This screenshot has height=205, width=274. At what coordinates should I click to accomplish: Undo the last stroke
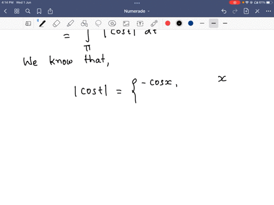pos(224,11)
